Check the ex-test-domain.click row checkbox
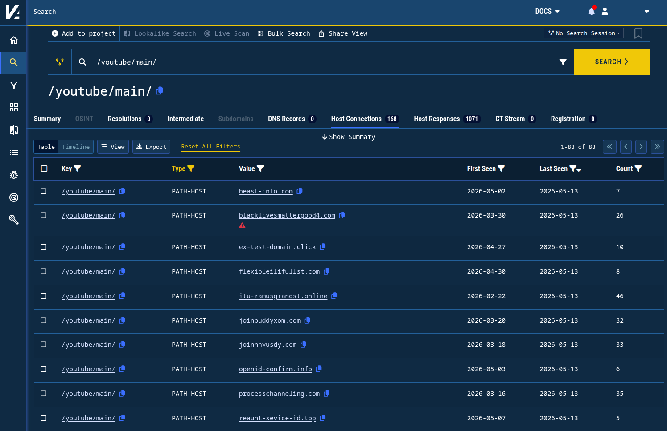The height and width of the screenshot is (431, 667). coord(44,247)
